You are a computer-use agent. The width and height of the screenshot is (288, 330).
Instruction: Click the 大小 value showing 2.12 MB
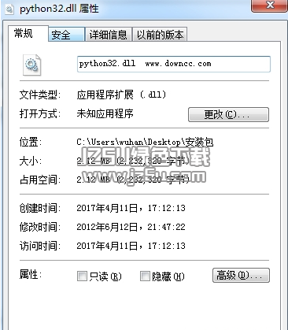133,161
